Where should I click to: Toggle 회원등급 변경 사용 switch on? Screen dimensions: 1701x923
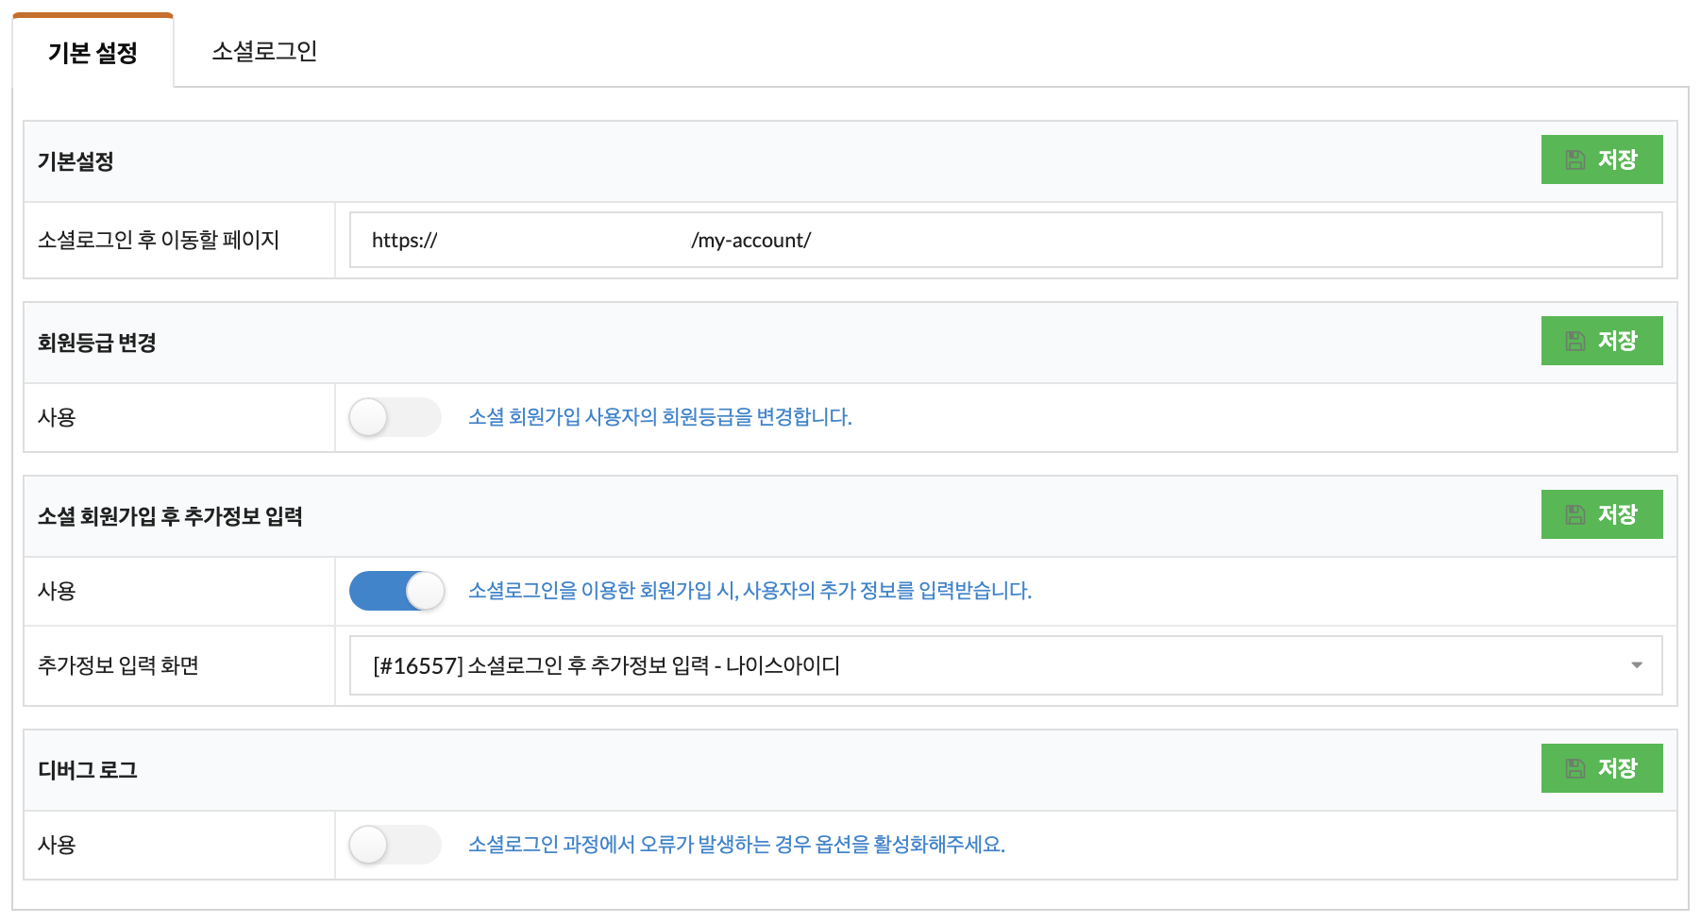[x=396, y=417]
